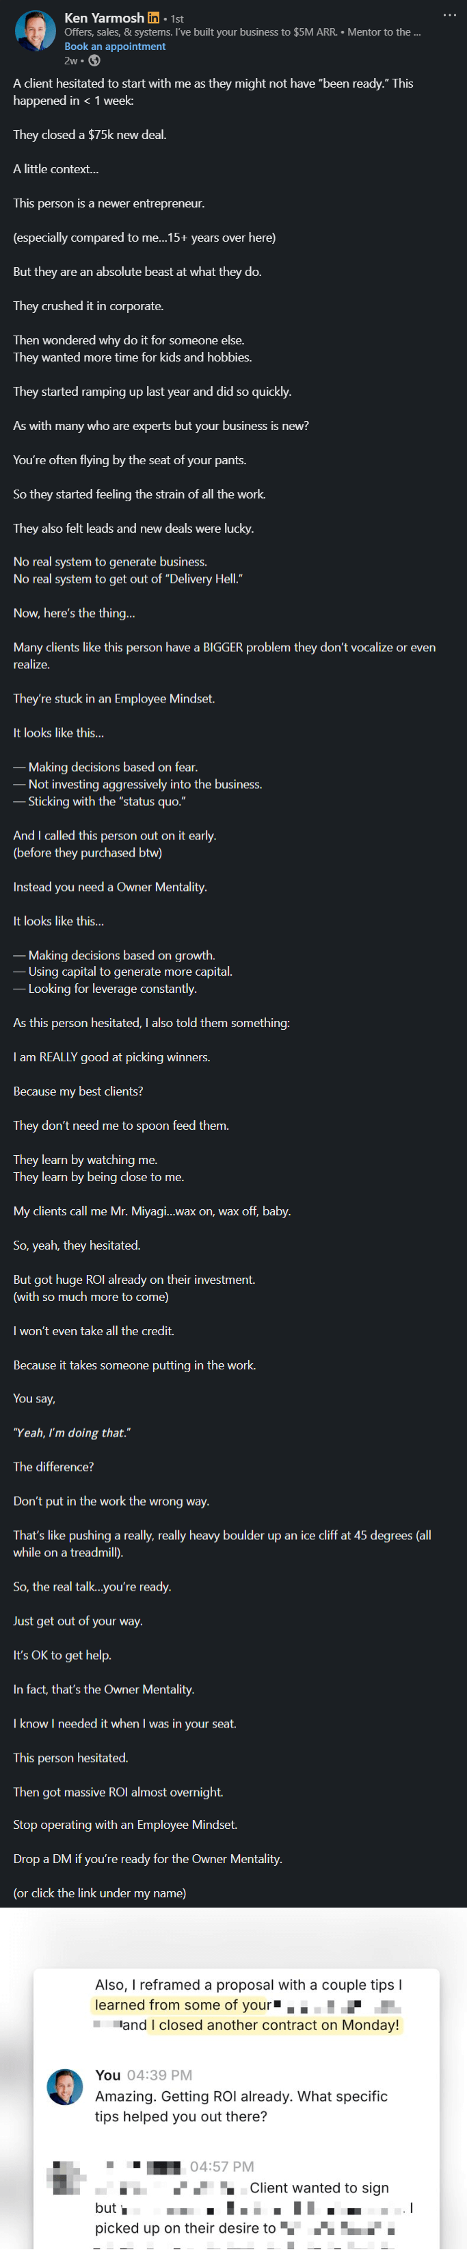Click the italic 'Yeah, I'm doing that' quote
The height and width of the screenshot is (2252, 467).
pos(72,1432)
